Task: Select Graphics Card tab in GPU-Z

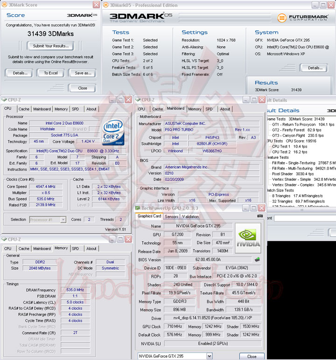Action: point(149,216)
